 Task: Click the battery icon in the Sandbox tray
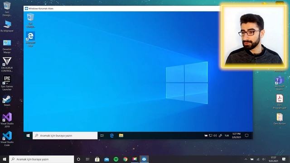[206, 136]
